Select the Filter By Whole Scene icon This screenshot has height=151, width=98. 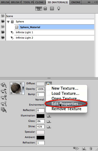39,9
